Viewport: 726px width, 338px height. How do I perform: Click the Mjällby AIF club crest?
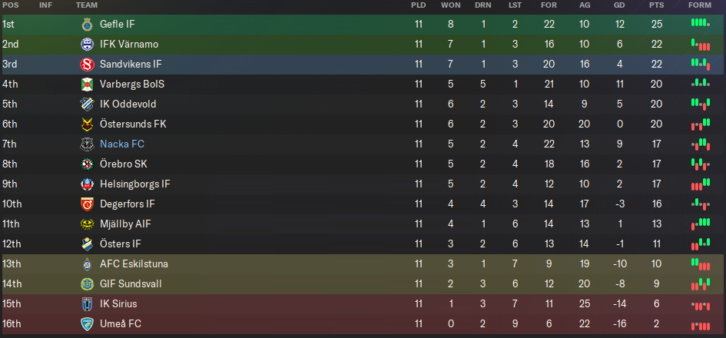(86, 224)
